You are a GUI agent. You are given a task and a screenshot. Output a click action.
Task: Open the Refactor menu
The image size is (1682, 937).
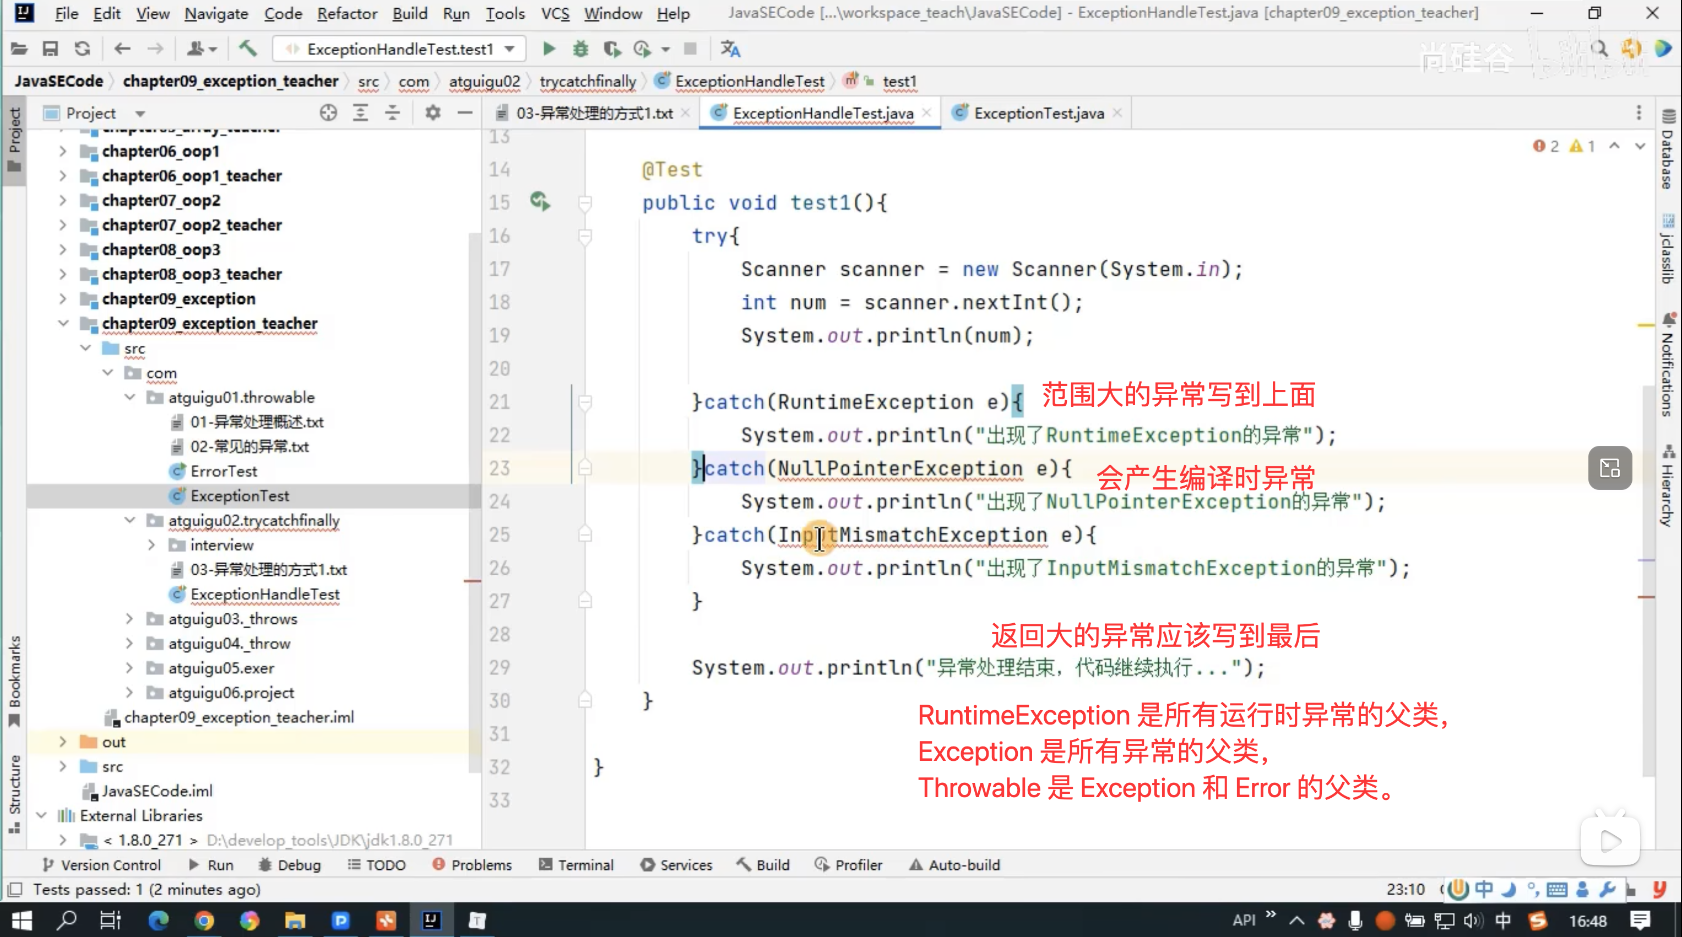click(347, 13)
